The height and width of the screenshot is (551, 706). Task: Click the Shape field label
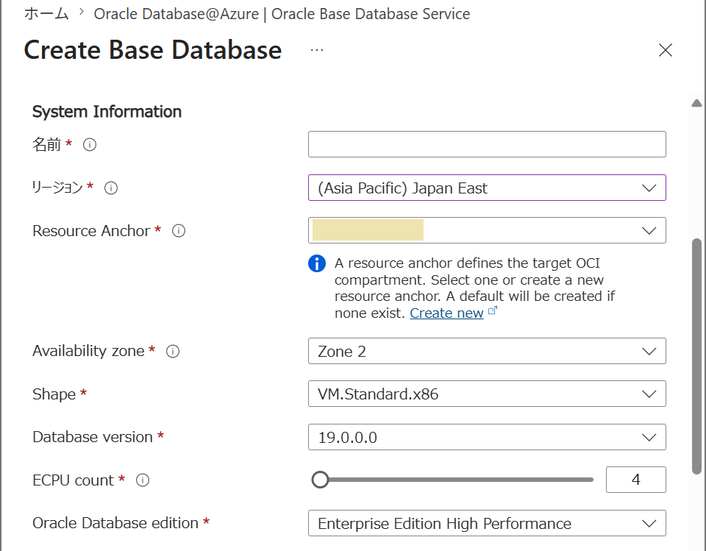(54, 394)
